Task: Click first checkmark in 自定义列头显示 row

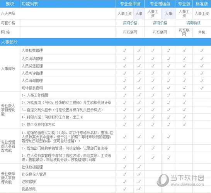Action: coord(124,110)
